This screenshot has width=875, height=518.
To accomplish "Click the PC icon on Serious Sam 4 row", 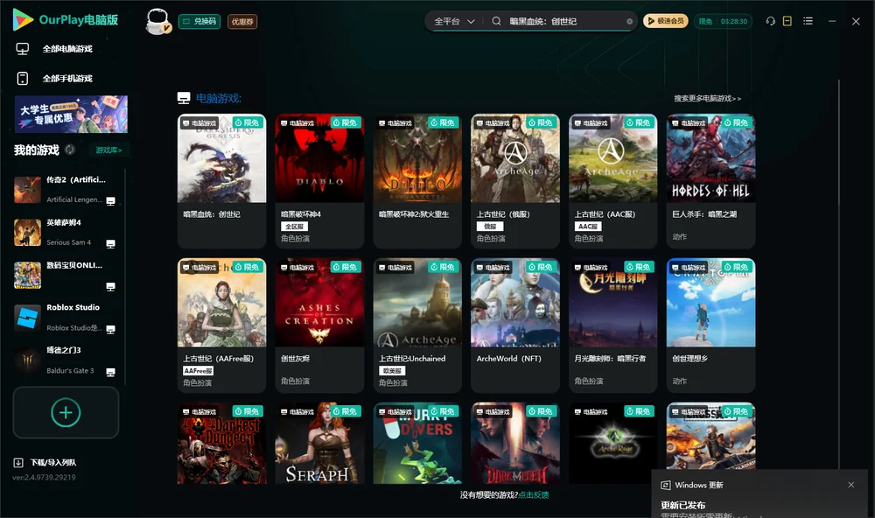I will (x=110, y=244).
